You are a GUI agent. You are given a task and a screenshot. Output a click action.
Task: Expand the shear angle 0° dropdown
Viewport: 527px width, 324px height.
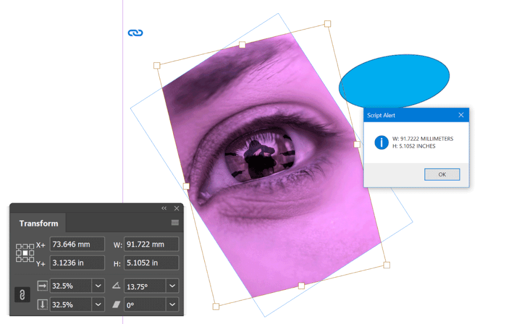(172, 305)
